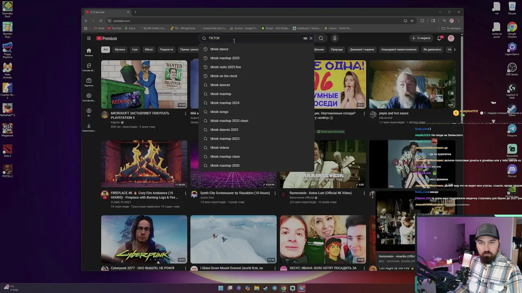Select the Природа filter chip
The image size is (522, 293).
pos(337,49)
